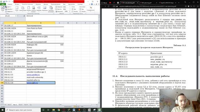Switch to sheet tab Лист3
The image size is (200, 112).
(x=20, y=105)
